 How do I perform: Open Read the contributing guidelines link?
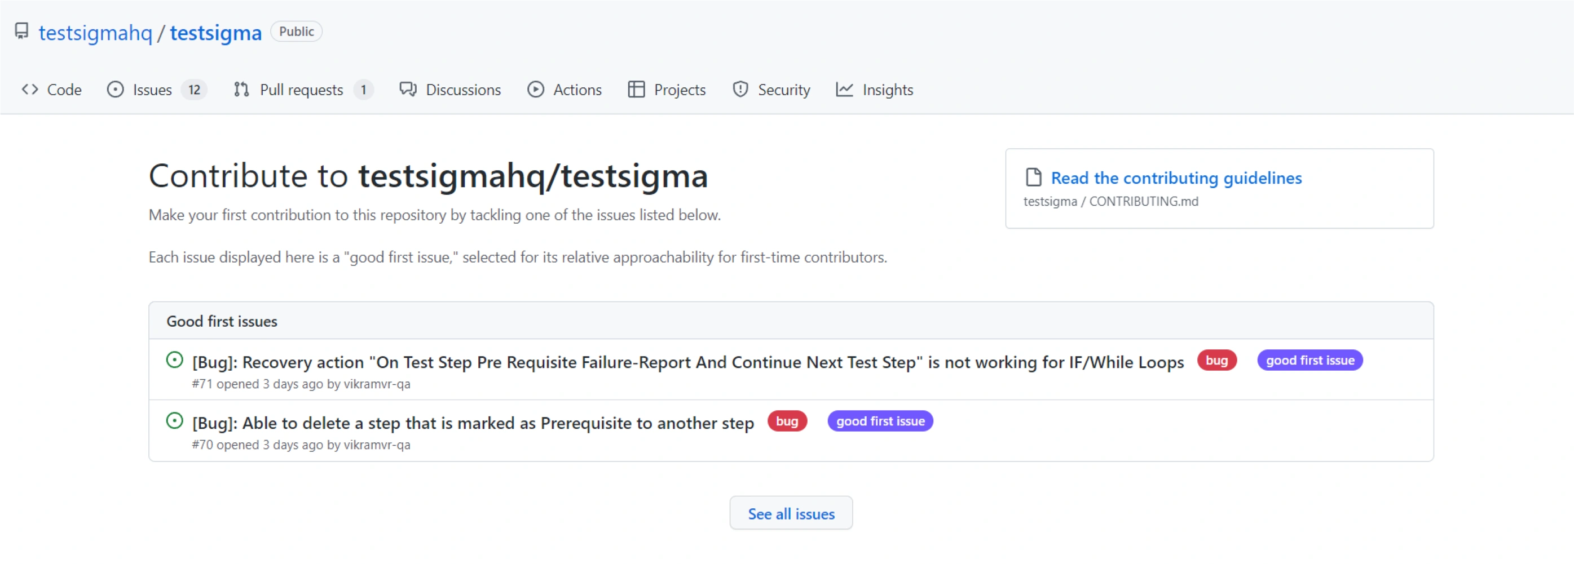pyautogui.click(x=1176, y=177)
